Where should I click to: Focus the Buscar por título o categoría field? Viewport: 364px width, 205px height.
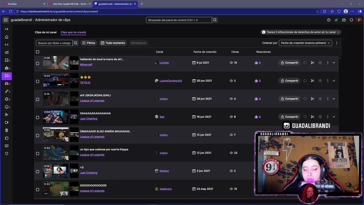click(54, 43)
